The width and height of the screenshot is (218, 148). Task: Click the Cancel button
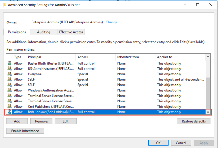181,143
